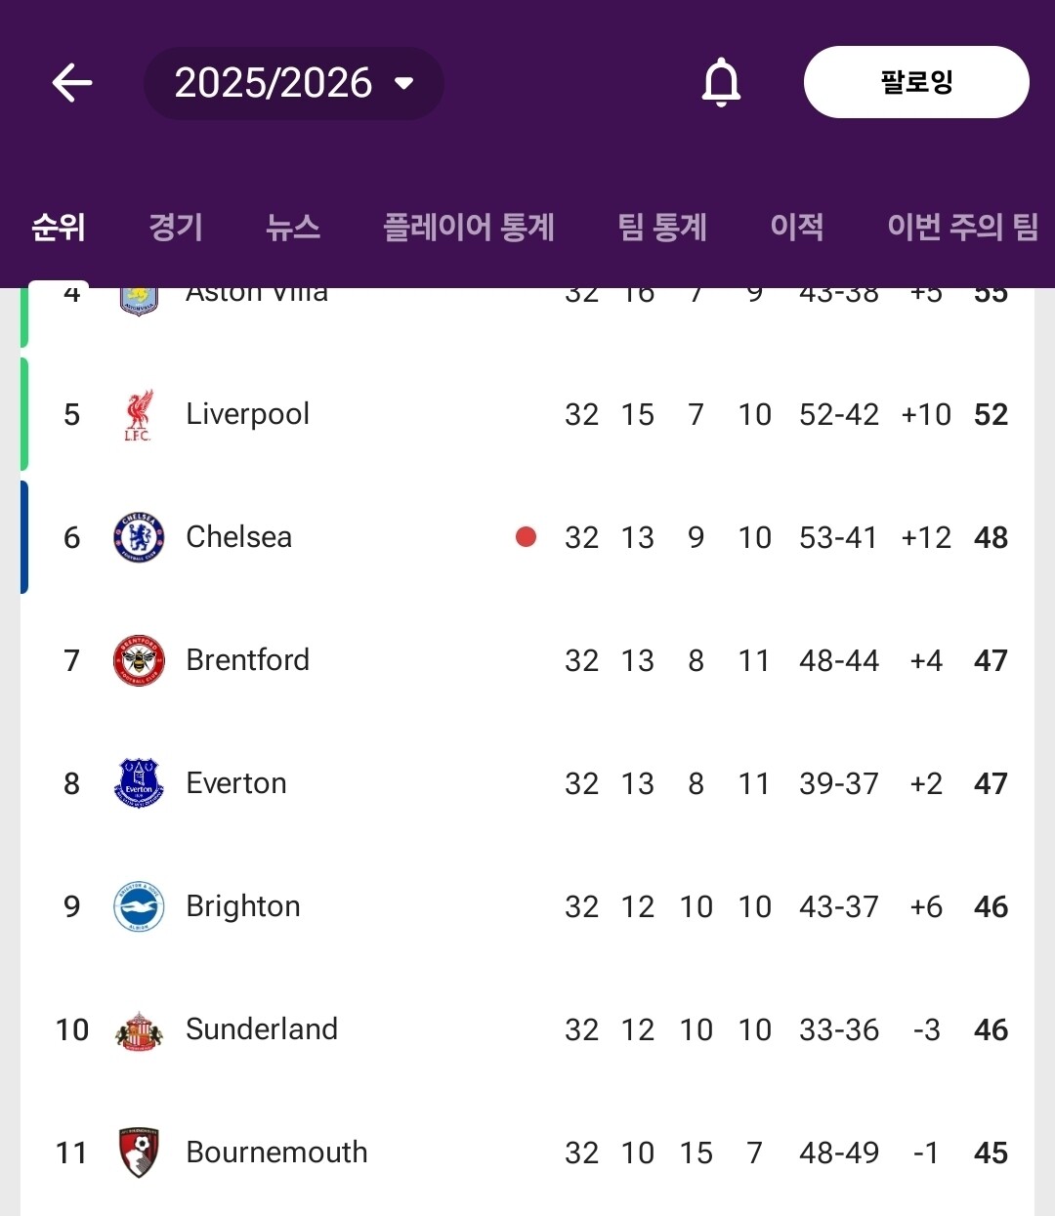Image resolution: width=1055 pixels, height=1216 pixels.
Task: Open the 이적 tab
Action: [x=797, y=227]
